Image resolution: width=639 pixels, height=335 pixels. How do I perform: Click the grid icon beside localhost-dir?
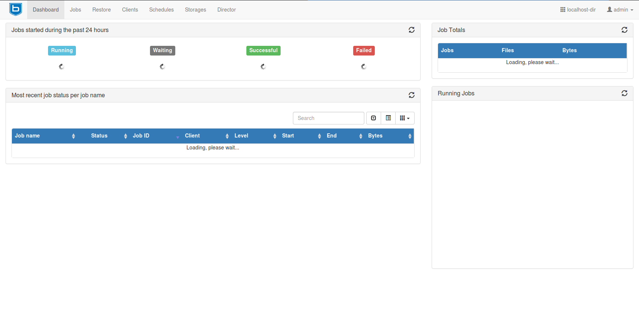click(x=562, y=10)
